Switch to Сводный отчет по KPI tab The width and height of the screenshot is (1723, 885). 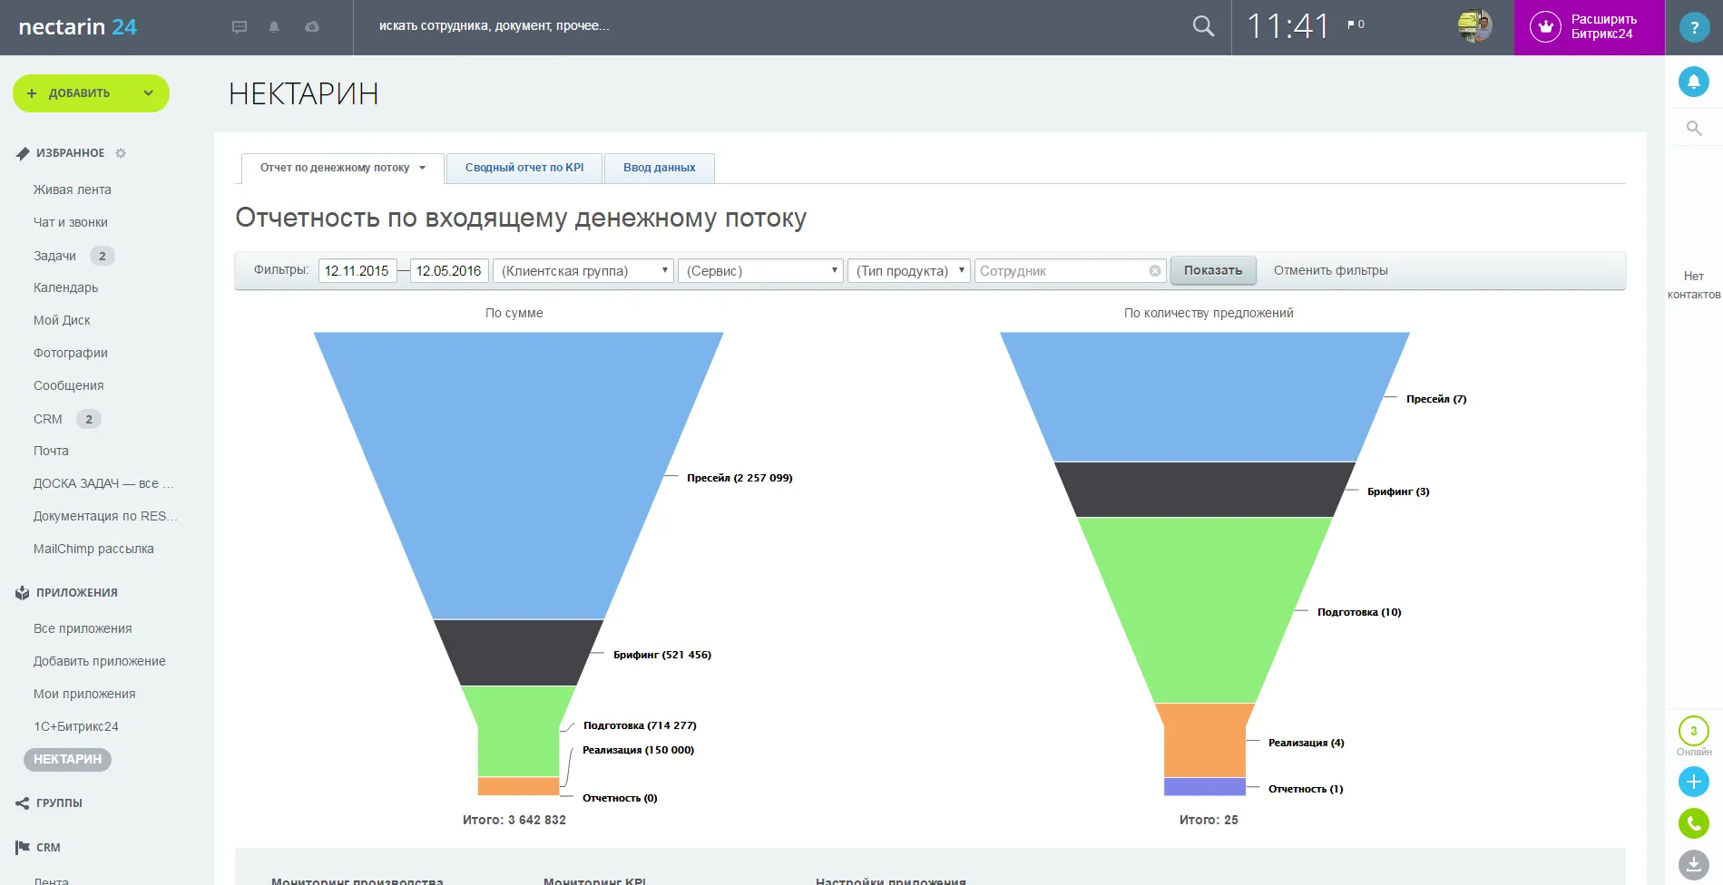[x=524, y=168]
